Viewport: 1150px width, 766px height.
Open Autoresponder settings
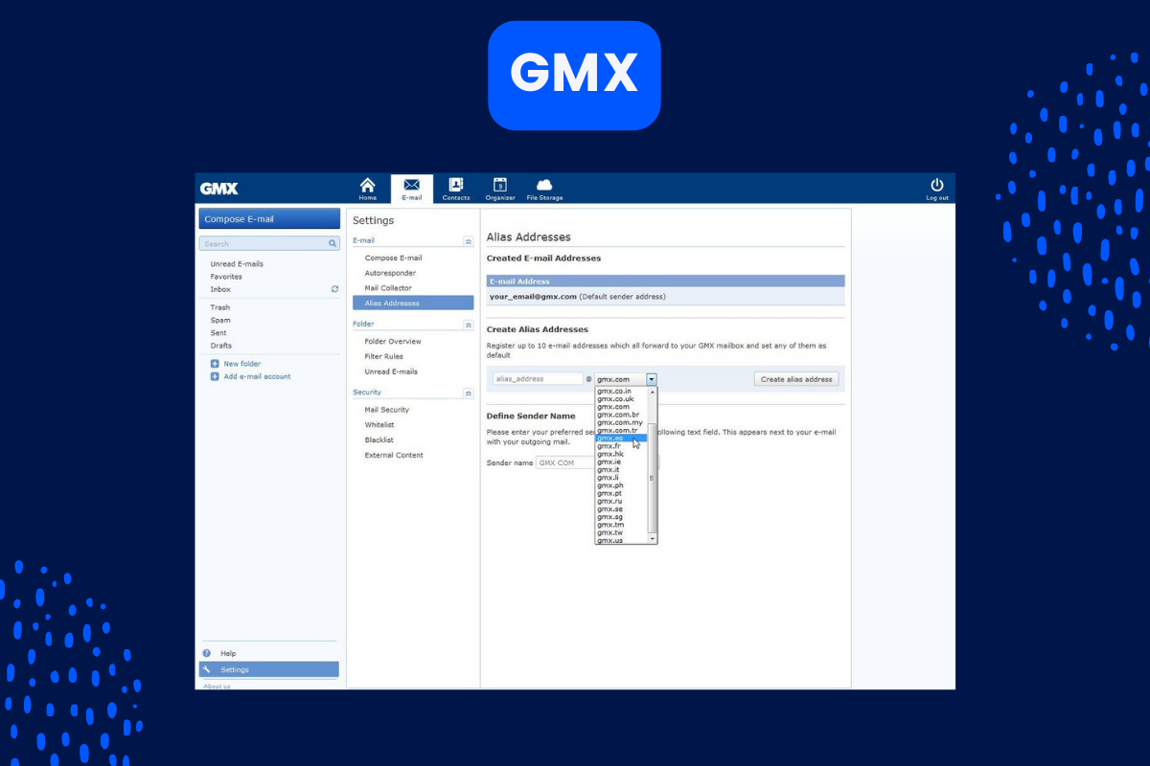[390, 273]
